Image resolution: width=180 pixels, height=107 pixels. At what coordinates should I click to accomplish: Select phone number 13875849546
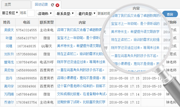click(26, 62)
